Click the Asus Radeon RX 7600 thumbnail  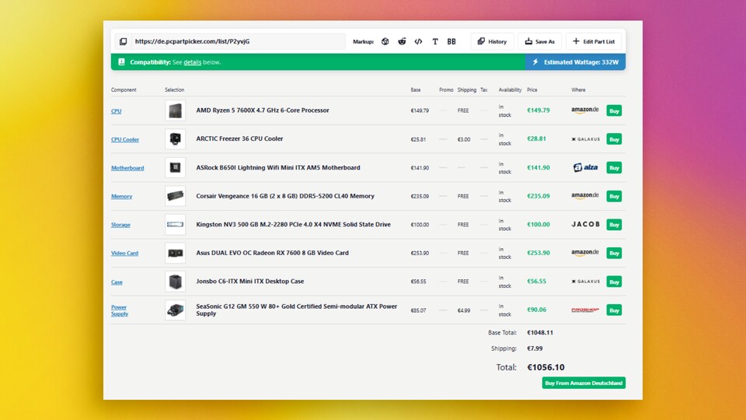[175, 253]
